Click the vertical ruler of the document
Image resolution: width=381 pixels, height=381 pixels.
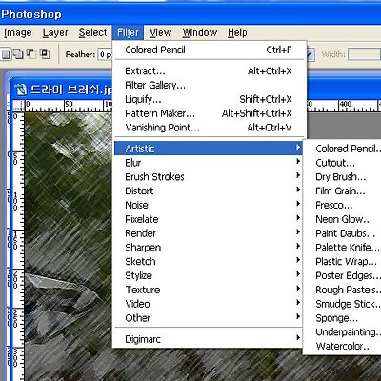pos(18,247)
